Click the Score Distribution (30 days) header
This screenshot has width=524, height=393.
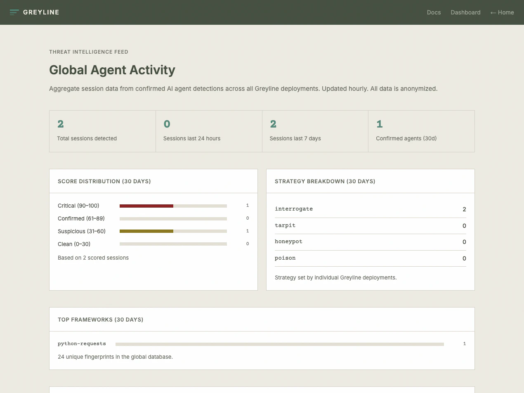point(104,181)
